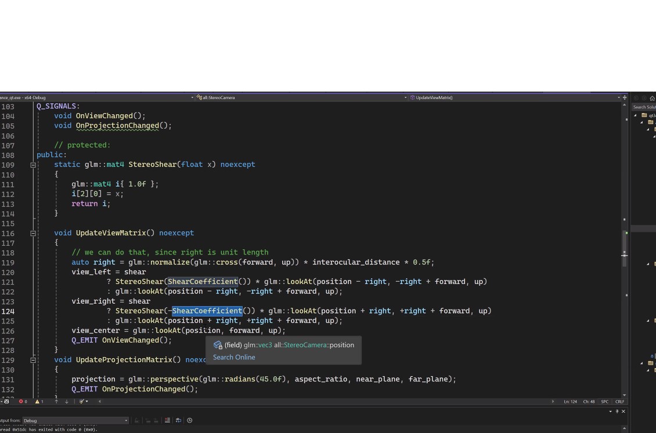The image size is (656, 433).
Task: Click the Output panel clock icon
Action: pyautogui.click(x=189, y=420)
